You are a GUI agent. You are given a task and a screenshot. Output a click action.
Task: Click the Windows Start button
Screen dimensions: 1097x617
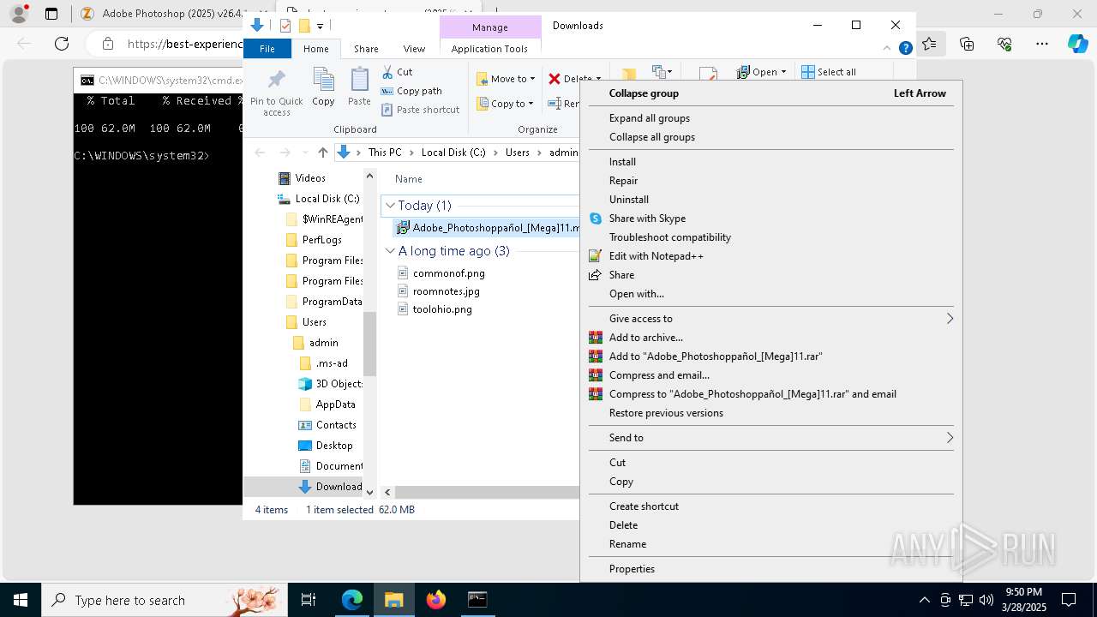coord(20,600)
